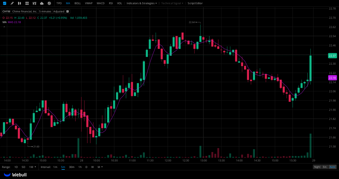Viewport: 339px width, 179px height.
Task: Collapse the indicator legend chevron
Action: coord(4,27)
